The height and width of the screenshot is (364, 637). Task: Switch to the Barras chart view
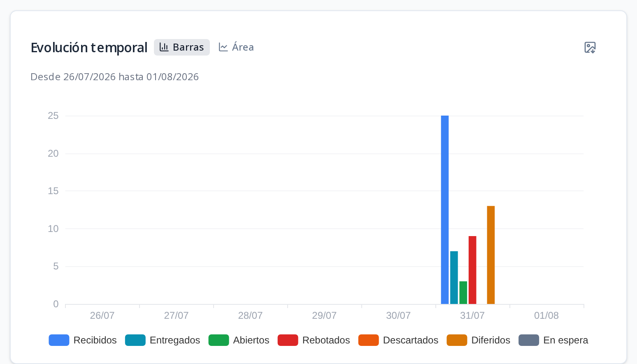181,47
